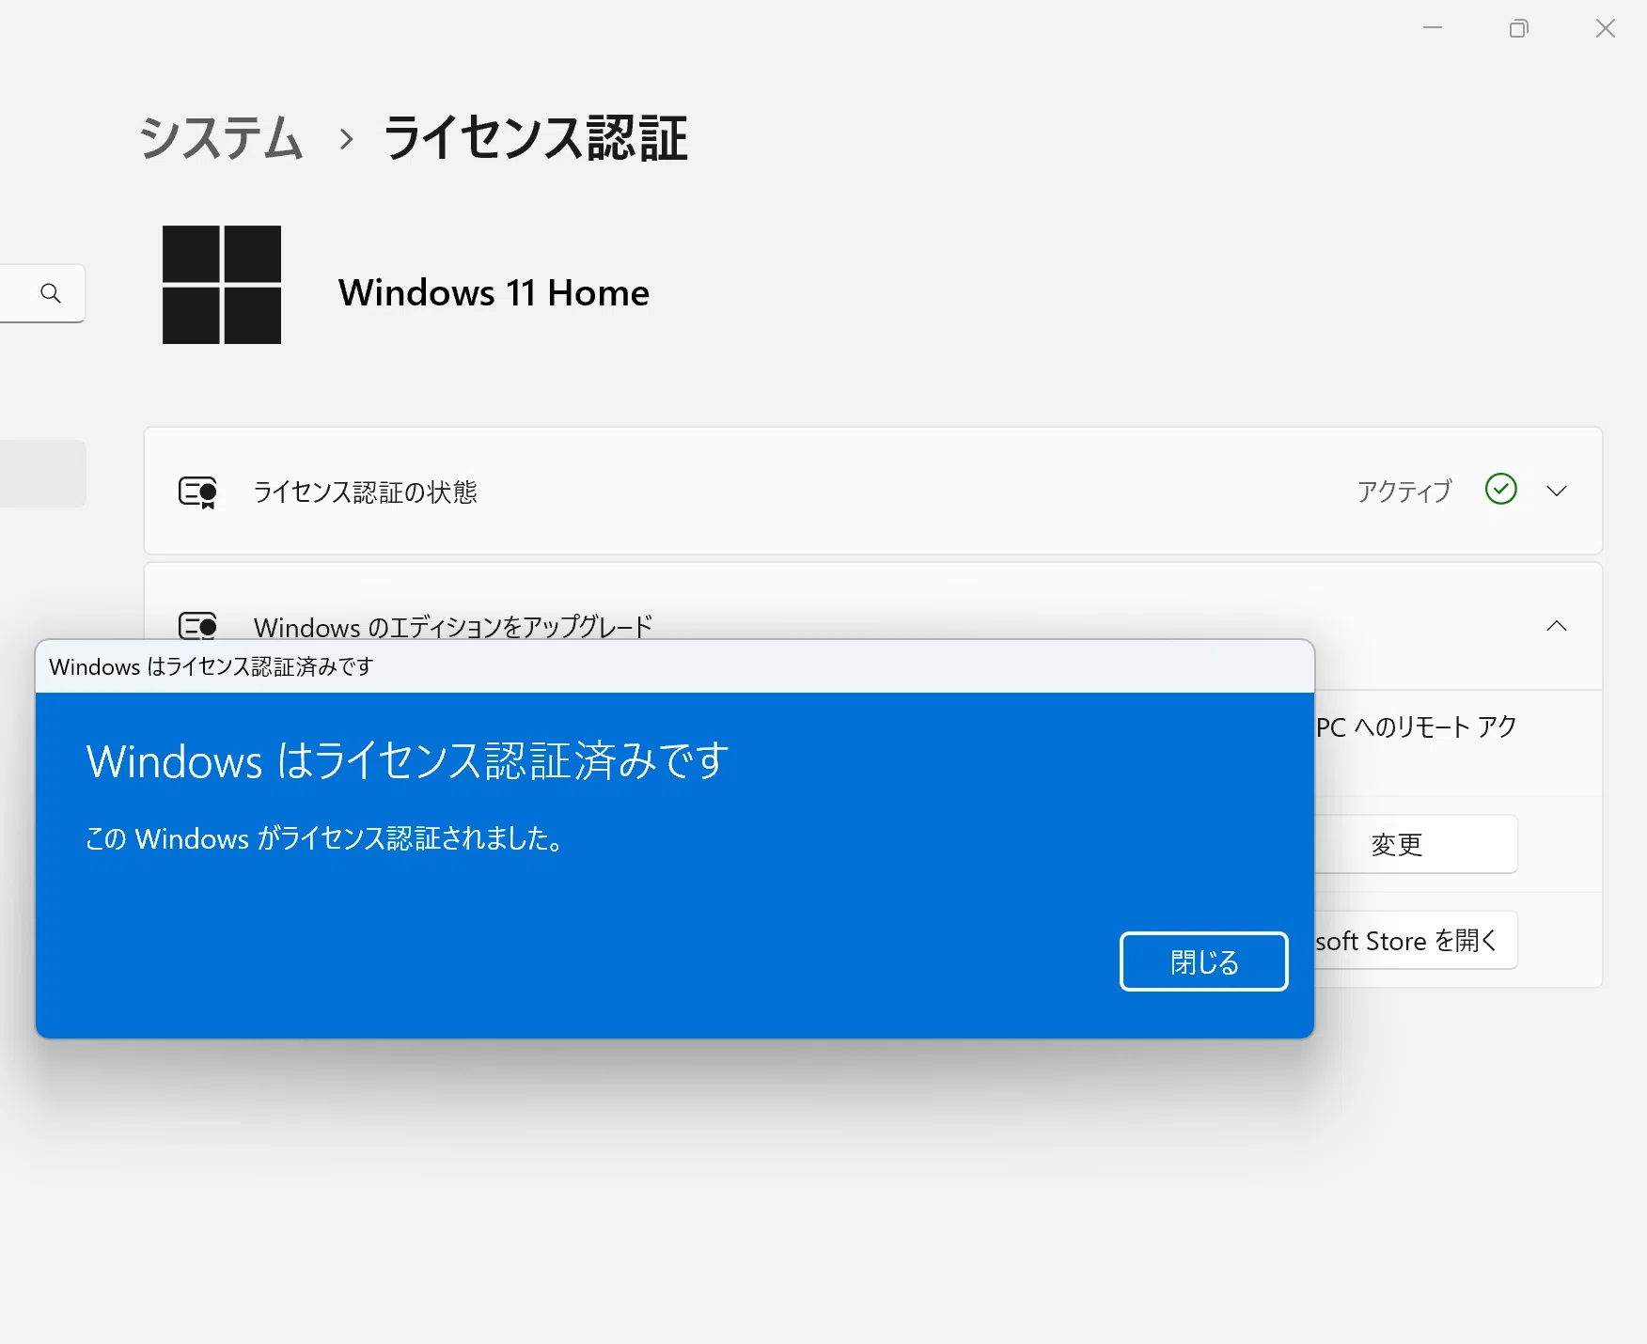The width and height of the screenshot is (1647, 1344).
Task: Click the certificate icon beside エディションをアップグレード
Action: (x=197, y=625)
